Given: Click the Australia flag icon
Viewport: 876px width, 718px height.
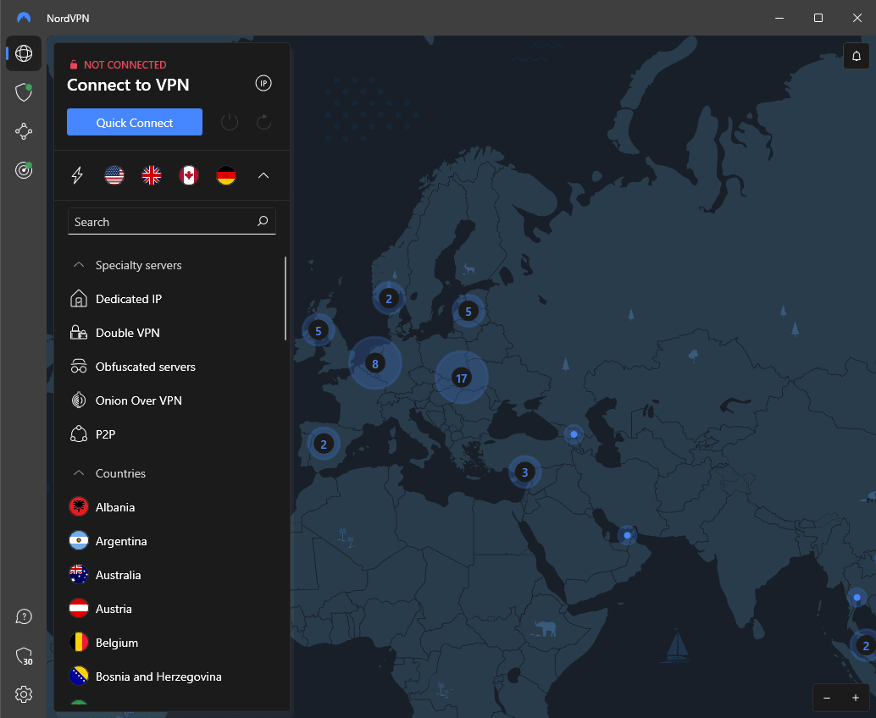Looking at the screenshot, I should click(x=79, y=575).
